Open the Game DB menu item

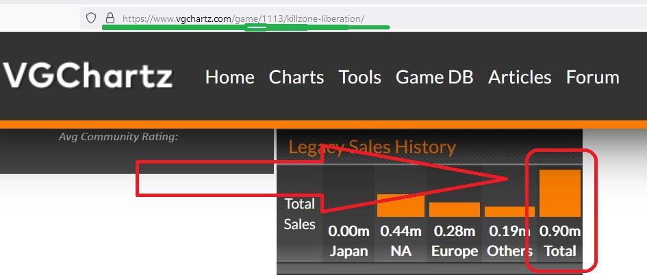coord(435,77)
